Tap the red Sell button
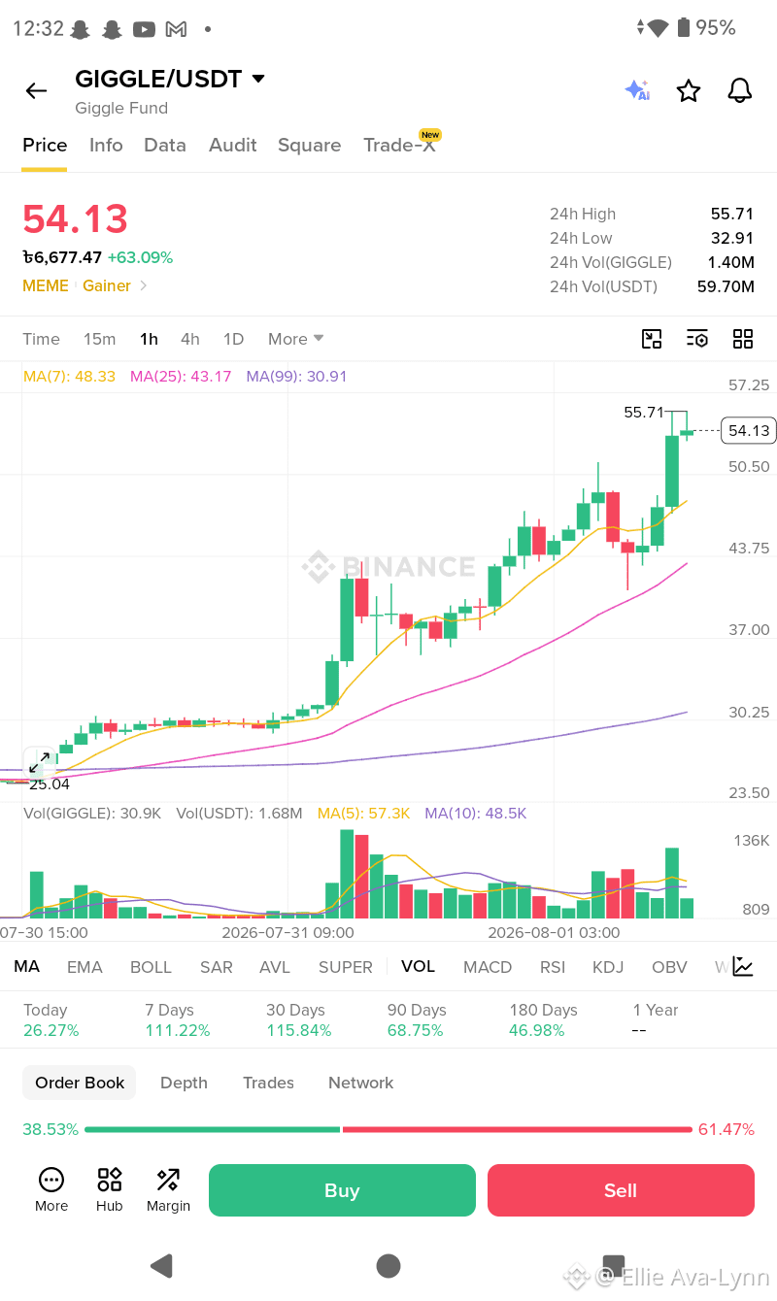This screenshot has width=777, height=1301. tap(621, 1190)
